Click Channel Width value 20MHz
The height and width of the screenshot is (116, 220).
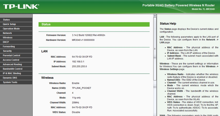pyautogui.click(x=75, y=103)
